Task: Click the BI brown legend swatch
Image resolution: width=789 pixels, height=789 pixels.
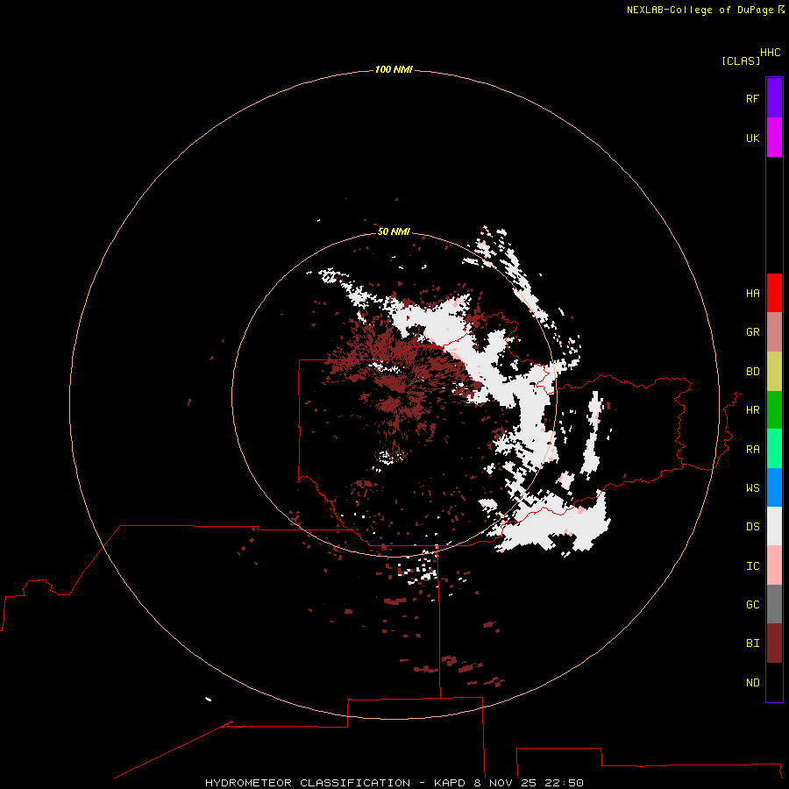Action: click(x=774, y=643)
